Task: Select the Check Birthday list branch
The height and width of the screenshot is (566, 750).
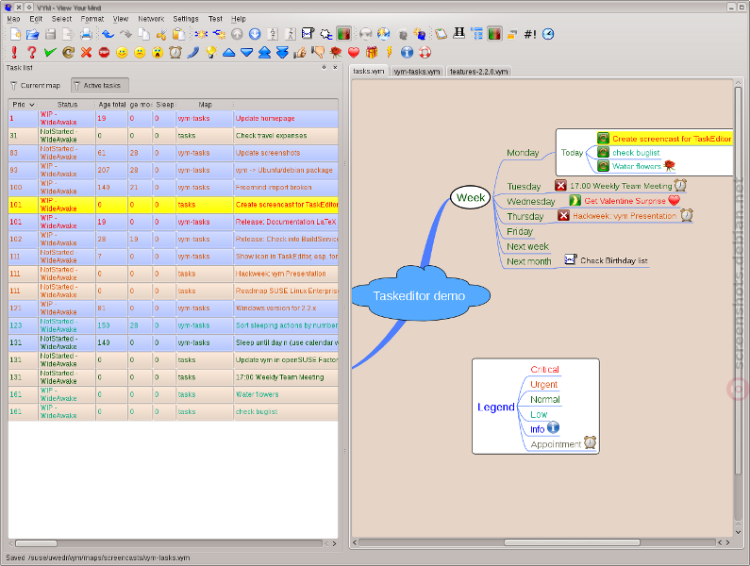Action: tap(614, 260)
